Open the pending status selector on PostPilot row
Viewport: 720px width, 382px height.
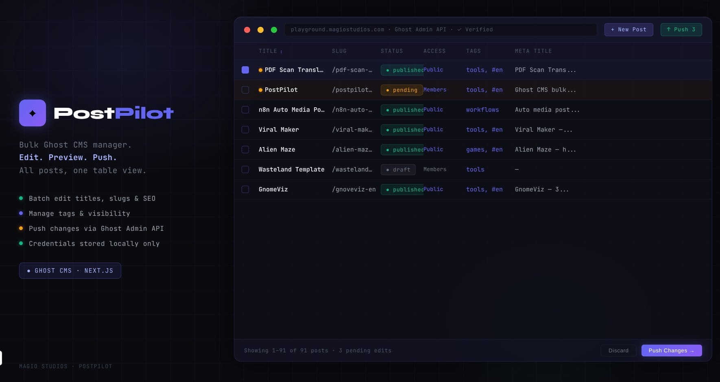(401, 90)
